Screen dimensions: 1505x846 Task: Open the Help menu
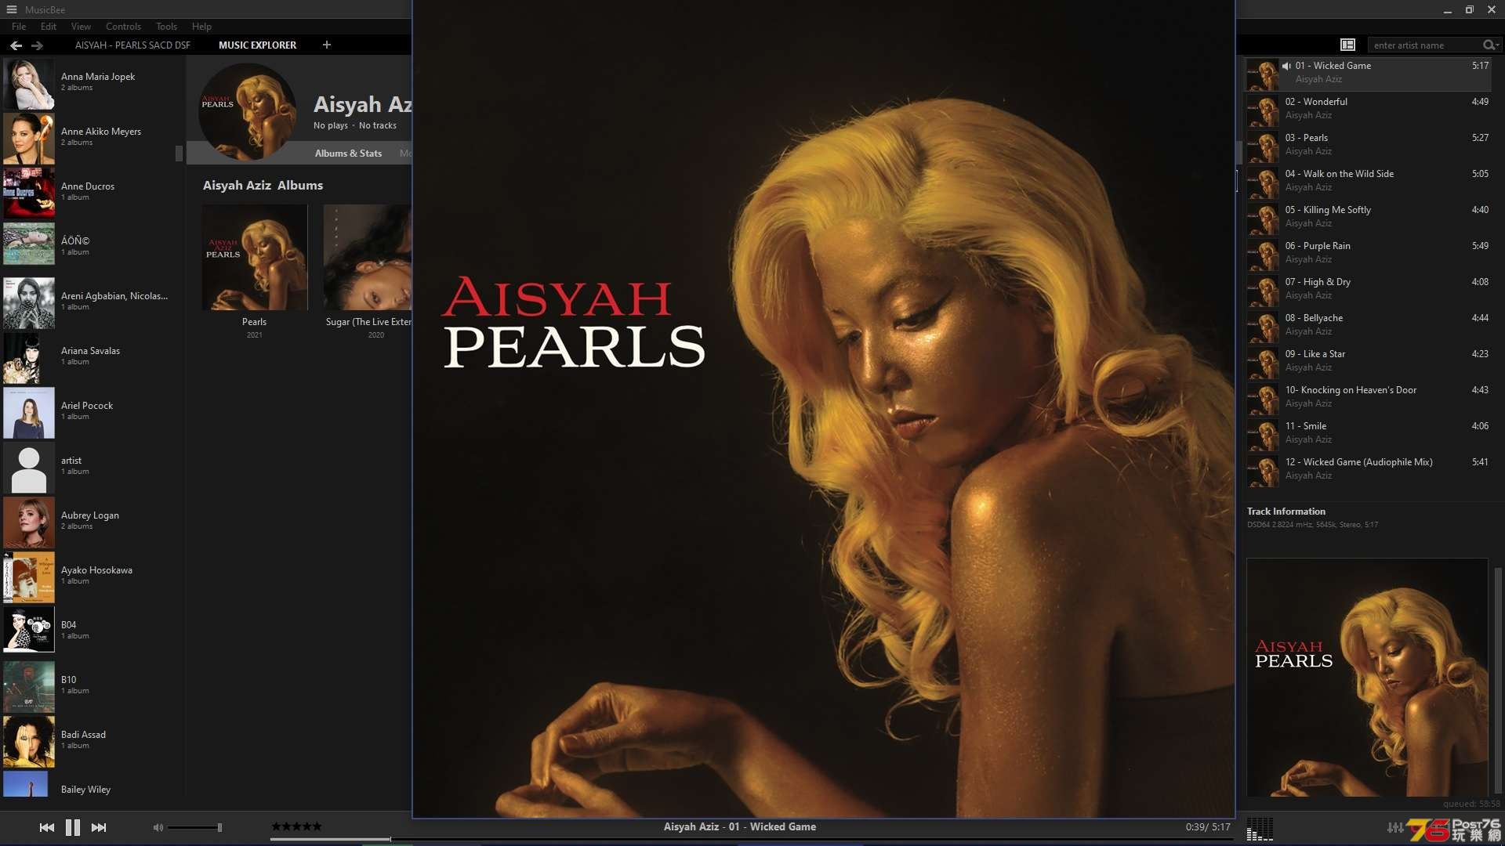point(201,26)
